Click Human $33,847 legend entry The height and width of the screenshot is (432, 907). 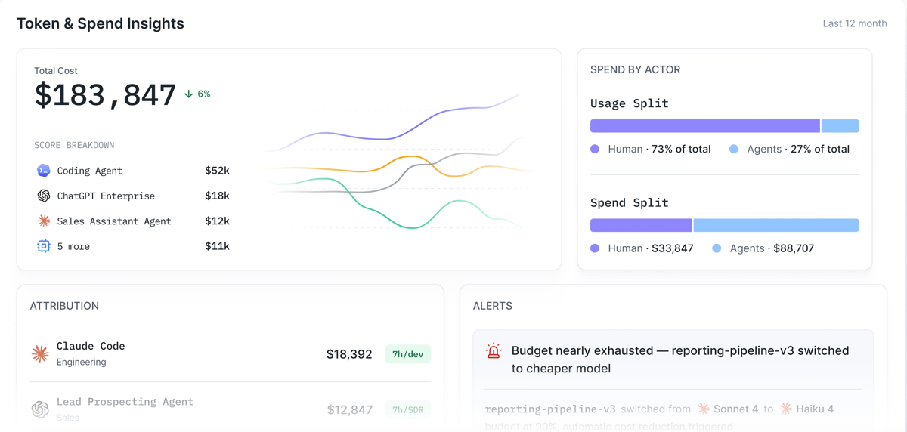pyautogui.click(x=642, y=248)
